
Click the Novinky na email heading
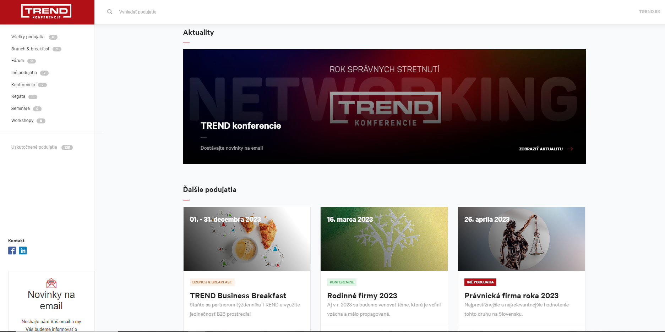(x=51, y=300)
